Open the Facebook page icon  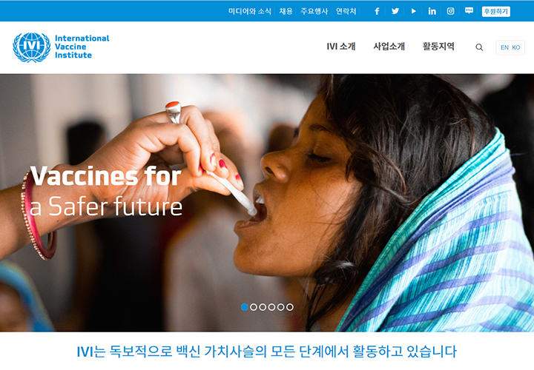[377, 11]
